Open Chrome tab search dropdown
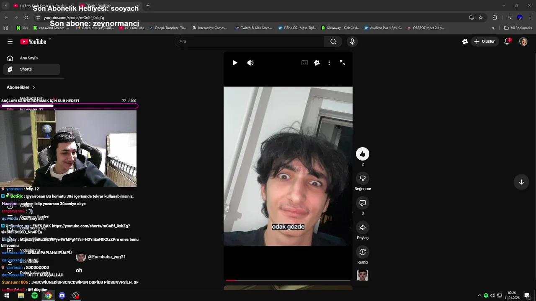Screen dimensions: 536x301 click(5, 6)
